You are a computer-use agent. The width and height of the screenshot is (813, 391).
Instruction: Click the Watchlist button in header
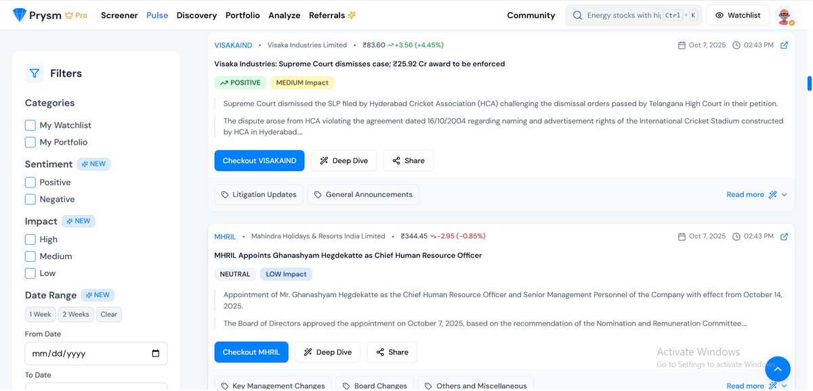point(738,15)
